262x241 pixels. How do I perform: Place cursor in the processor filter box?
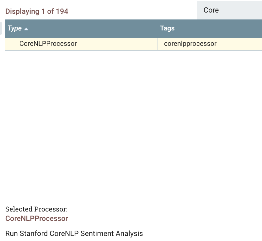coord(229,10)
